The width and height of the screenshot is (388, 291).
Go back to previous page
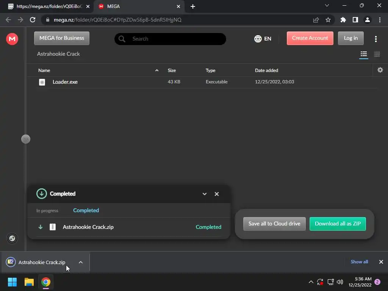pyautogui.click(x=8, y=20)
